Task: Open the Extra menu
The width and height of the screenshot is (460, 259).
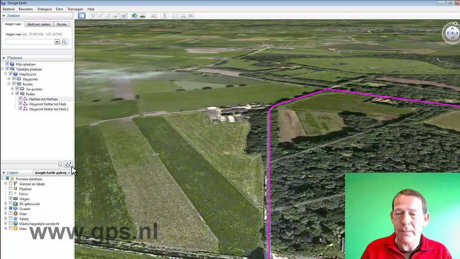Action: click(x=59, y=9)
